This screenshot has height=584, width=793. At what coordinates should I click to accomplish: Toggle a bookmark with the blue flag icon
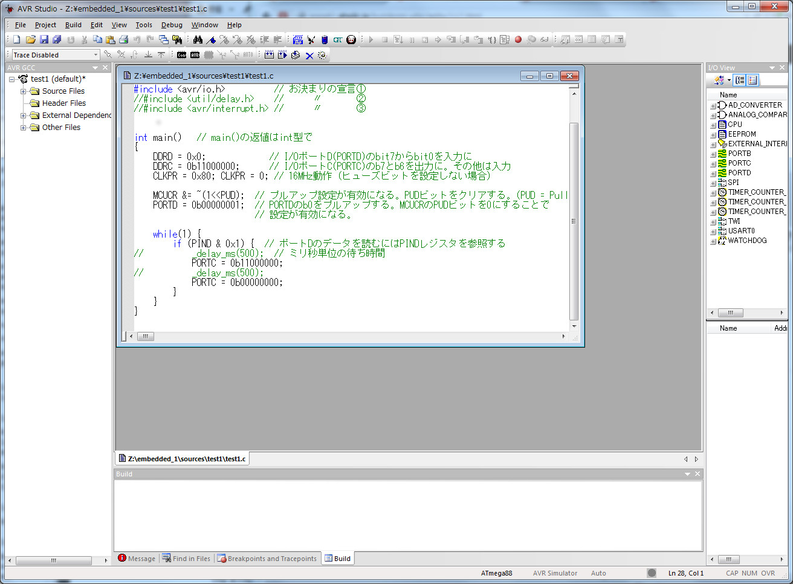tap(211, 39)
